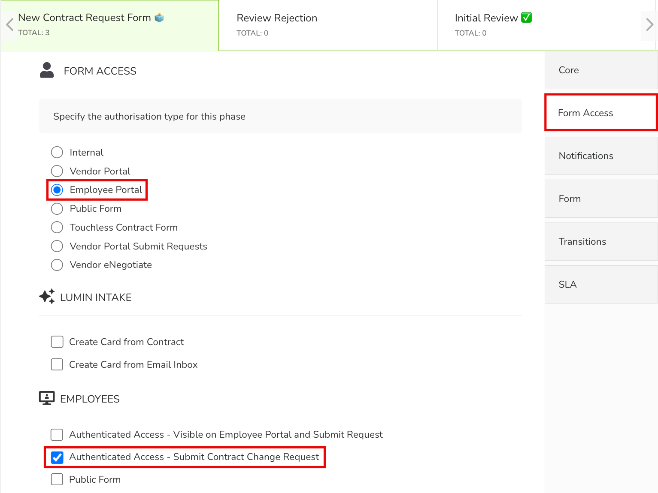658x493 pixels.
Task: Click the sparkle icon next to LUMIN INTAKE
Action: [x=47, y=297]
